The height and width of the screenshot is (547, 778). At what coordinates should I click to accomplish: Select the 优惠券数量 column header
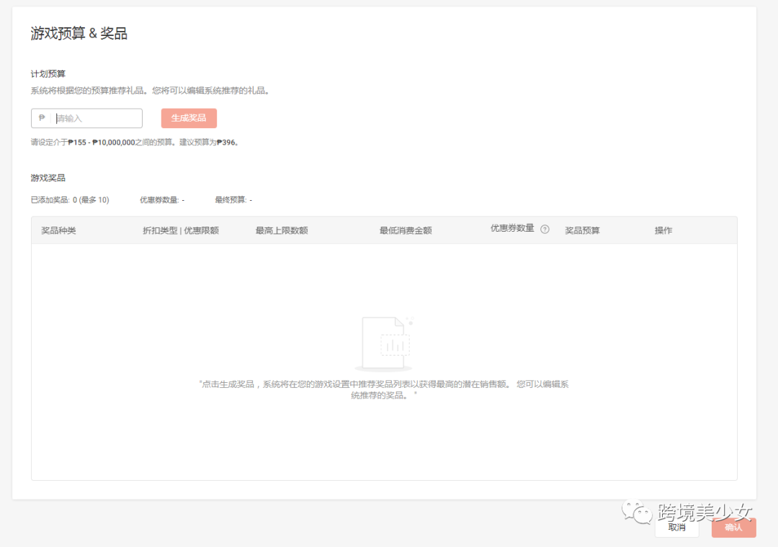(513, 229)
